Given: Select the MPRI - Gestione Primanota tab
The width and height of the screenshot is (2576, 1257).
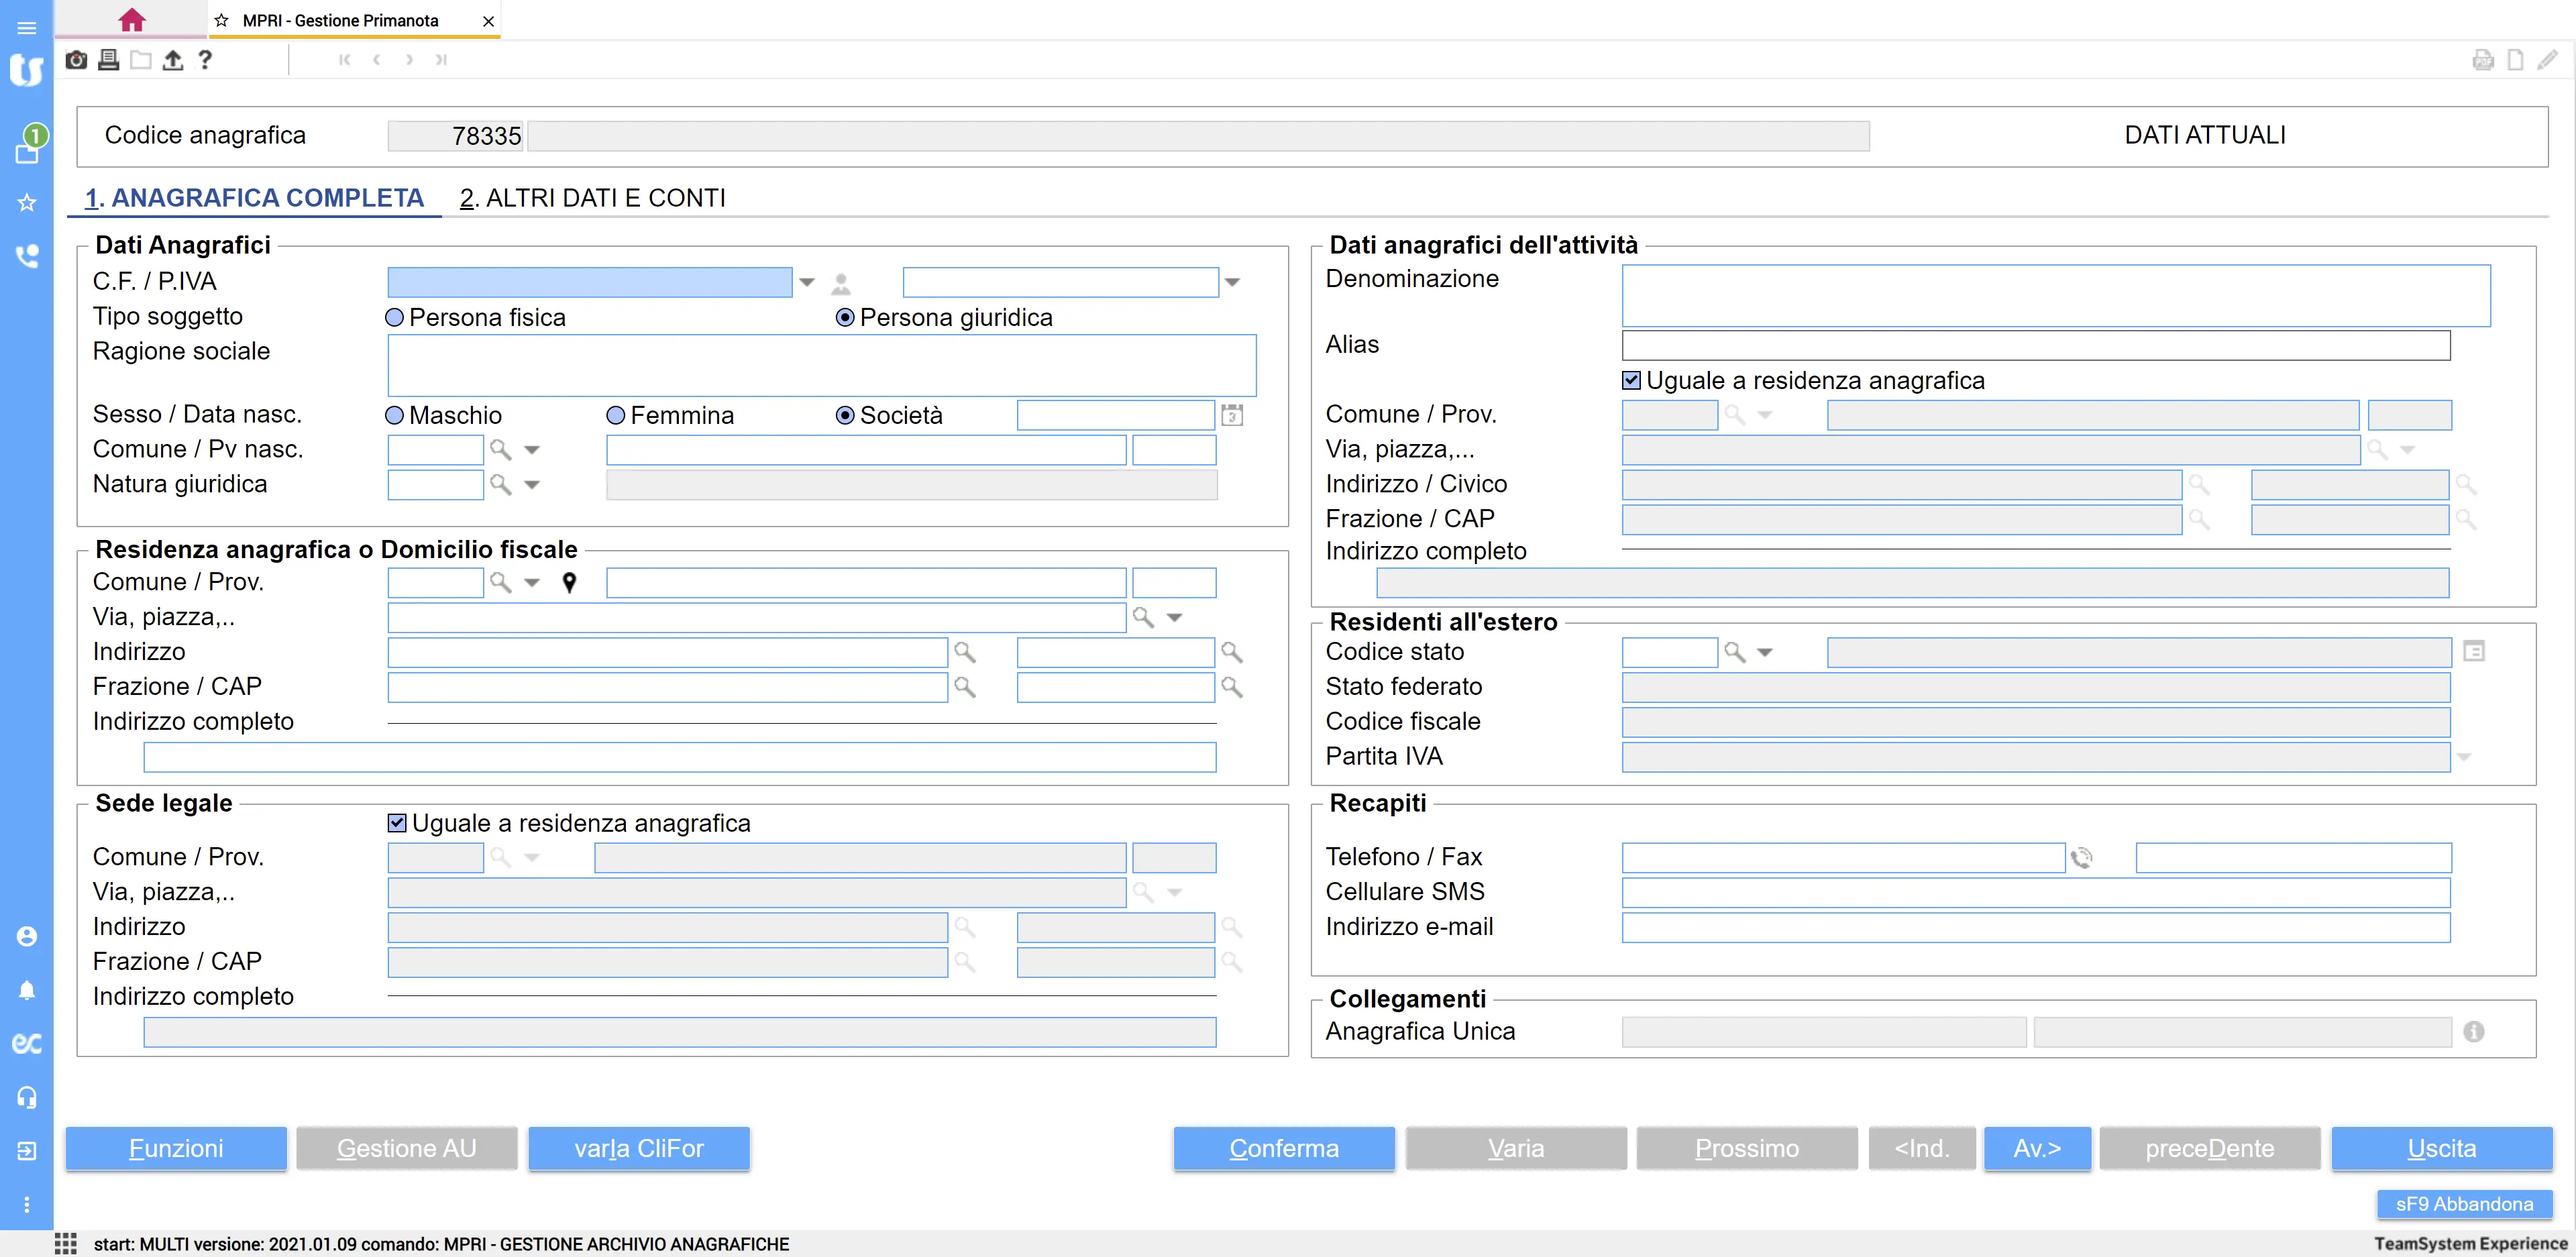Looking at the screenshot, I should coord(340,20).
